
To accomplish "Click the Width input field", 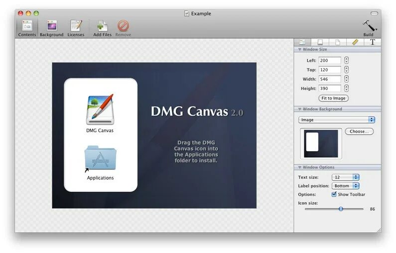I will 330,79.
